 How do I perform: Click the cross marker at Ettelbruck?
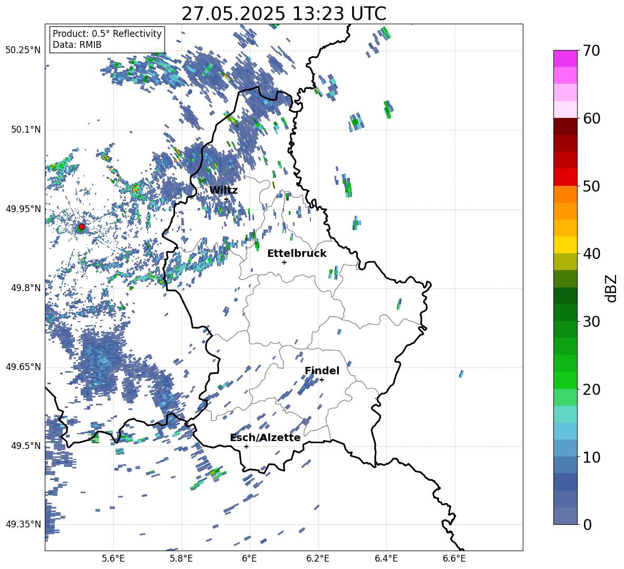click(x=284, y=262)
